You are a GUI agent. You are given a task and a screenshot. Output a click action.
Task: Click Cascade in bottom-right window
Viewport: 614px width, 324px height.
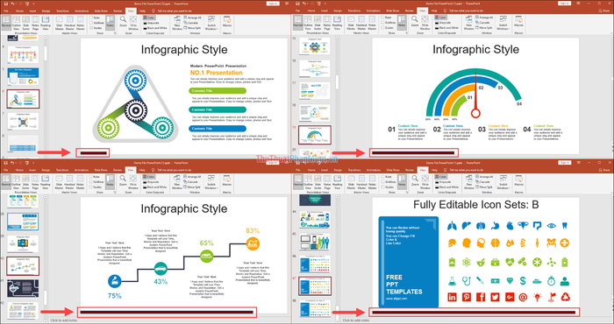coord(482,182)
